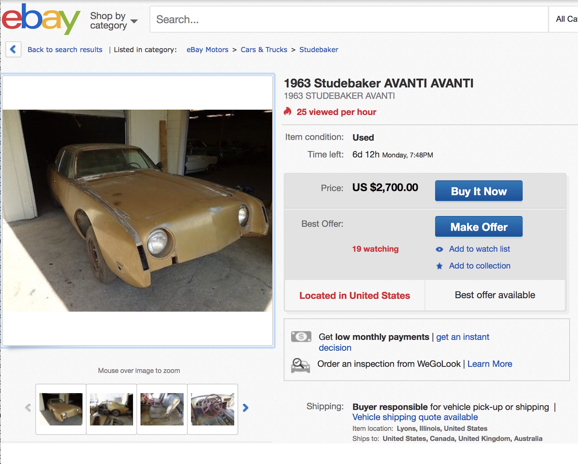Open the Studebaker breadcrumb category
The image size is (578, 464).
[319, 50]
